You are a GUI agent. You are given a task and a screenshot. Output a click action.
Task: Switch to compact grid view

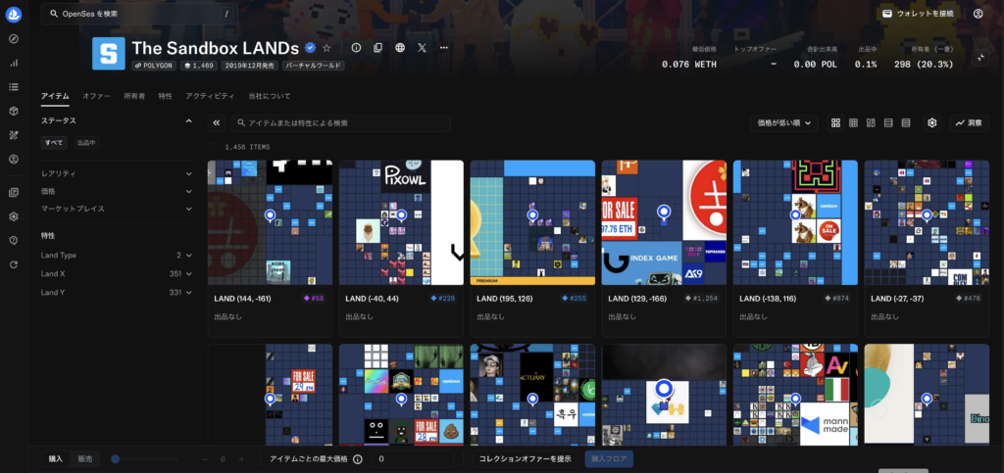coord(853,122)
